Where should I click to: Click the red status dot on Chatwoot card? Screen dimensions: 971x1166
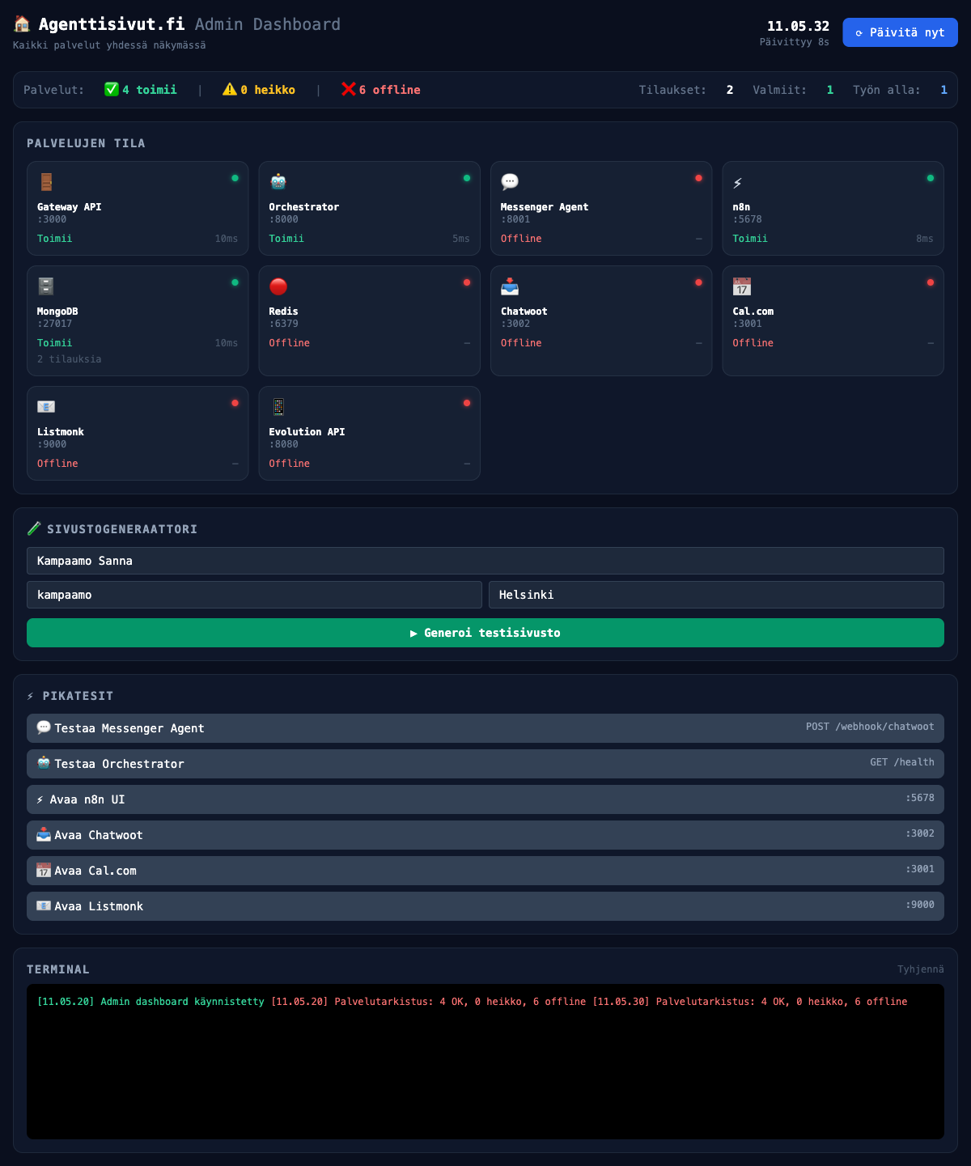(x=698, y=282)
